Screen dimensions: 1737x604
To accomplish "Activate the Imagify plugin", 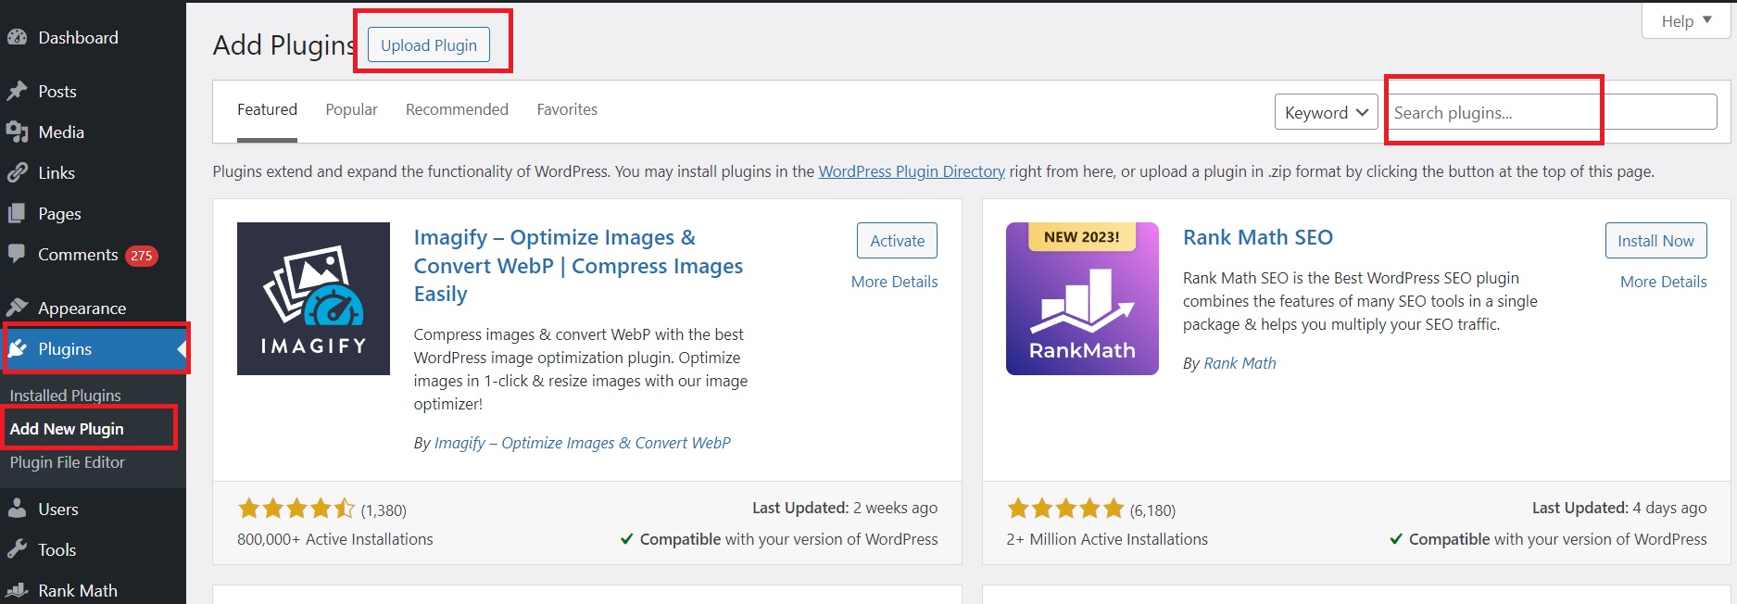I will click(x=897, y=241).
